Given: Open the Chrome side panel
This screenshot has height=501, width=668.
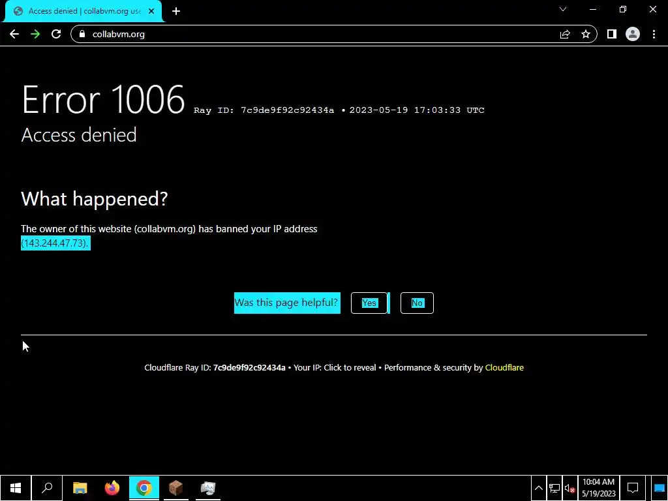Looking at the screenshot, I should coord(612,34).
